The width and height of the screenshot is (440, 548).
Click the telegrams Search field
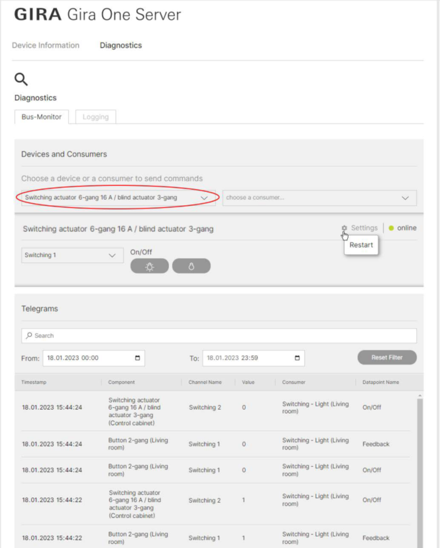(x=219, y=336)
